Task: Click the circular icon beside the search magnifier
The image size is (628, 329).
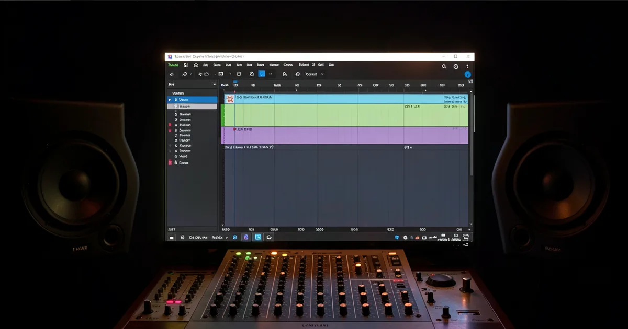Action: [x=456, y=66]
